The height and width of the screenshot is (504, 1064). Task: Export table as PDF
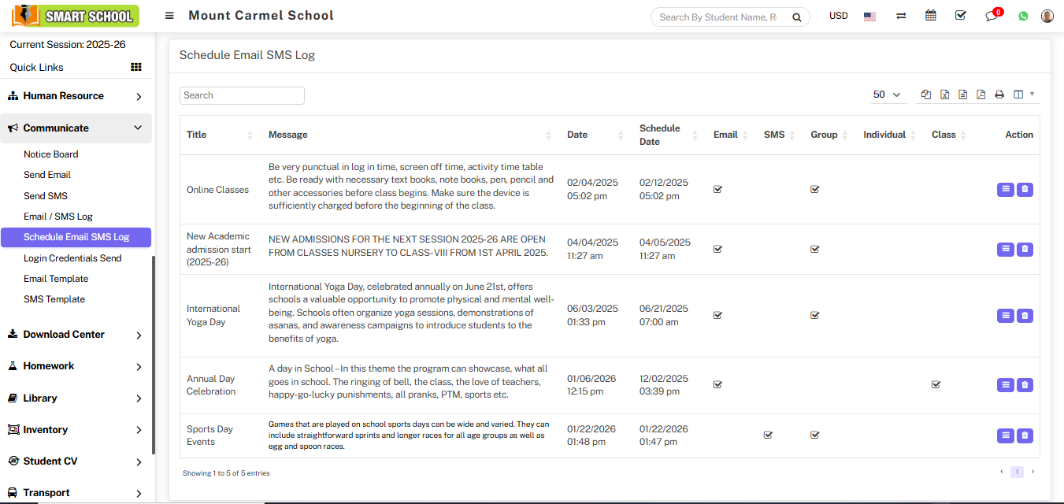click(981, 94)
